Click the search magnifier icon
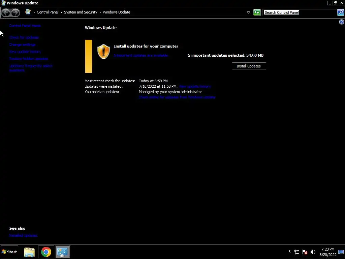 coord(340,12)
